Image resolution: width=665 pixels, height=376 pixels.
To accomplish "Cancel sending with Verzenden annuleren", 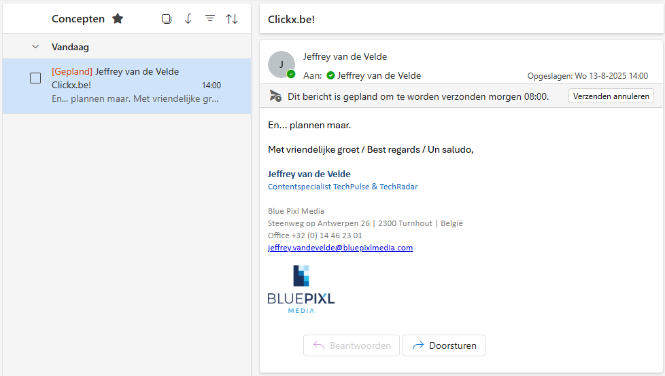I will point(611,96).
